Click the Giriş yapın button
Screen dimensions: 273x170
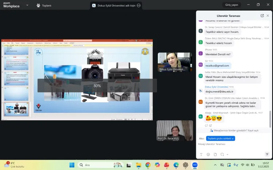tap(232, 5)
